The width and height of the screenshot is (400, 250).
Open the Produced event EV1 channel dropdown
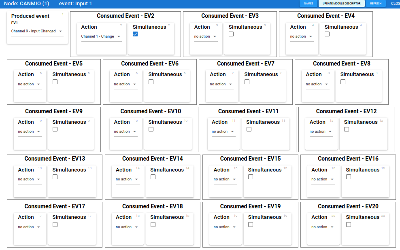coord(37,31)
